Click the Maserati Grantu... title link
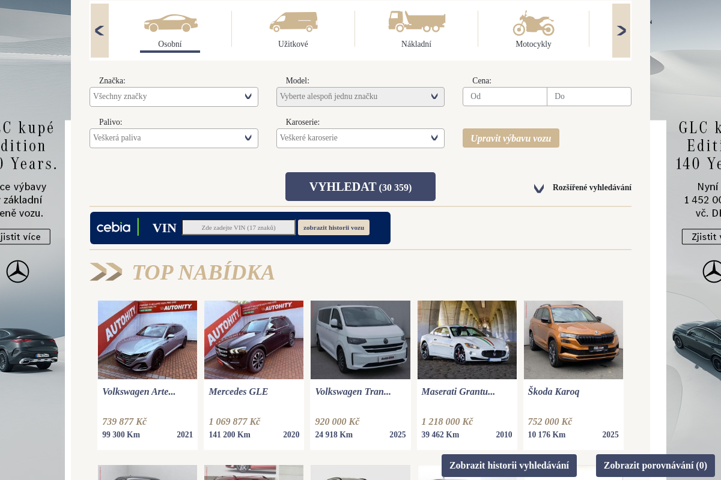721x480 pixels. click(x=458, y=392)
